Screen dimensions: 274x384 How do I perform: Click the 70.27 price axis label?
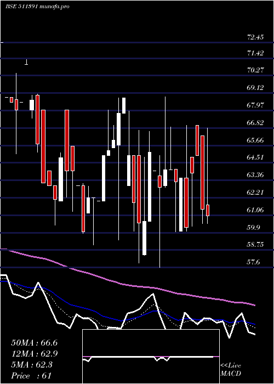(x=255, y=70)
